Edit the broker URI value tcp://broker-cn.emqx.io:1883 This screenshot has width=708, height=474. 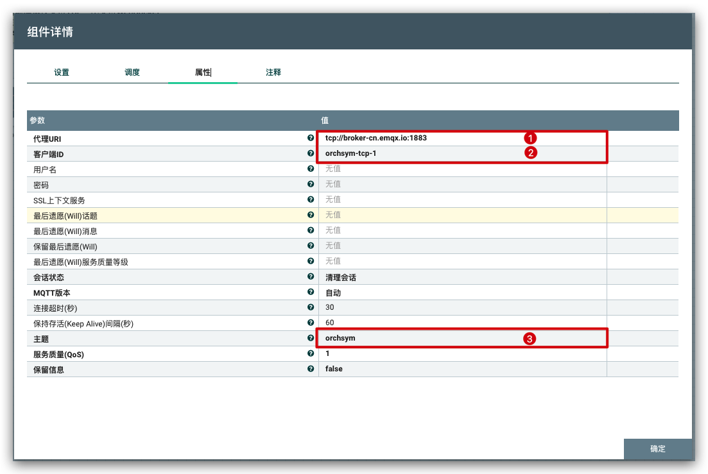coord(376,139)
